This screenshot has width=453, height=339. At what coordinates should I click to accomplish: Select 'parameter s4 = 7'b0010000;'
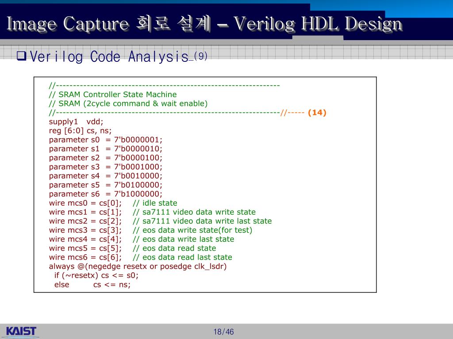[106, 176]
